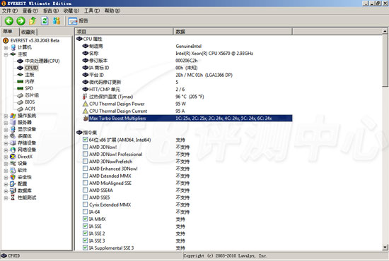389x261 pixels.
Task: Click the Refresh toolbar icon
Action: click(x=45, y=20)
